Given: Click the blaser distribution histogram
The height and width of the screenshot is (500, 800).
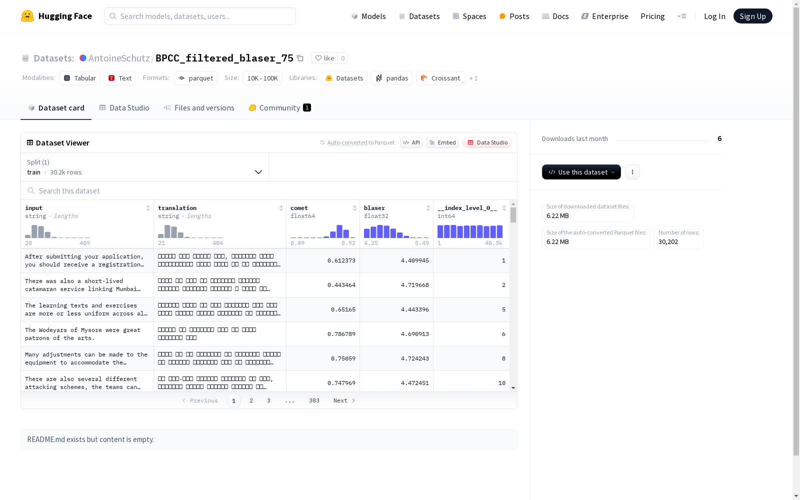Looking at the screenshot, I should point(396,231).
